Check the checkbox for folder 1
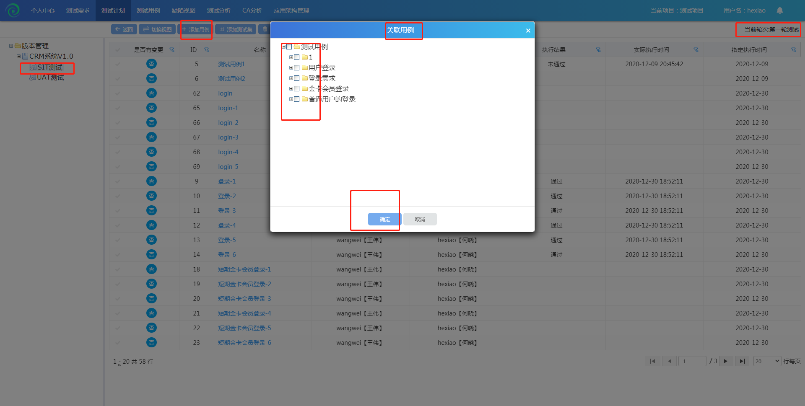 (x=297, y=57)
